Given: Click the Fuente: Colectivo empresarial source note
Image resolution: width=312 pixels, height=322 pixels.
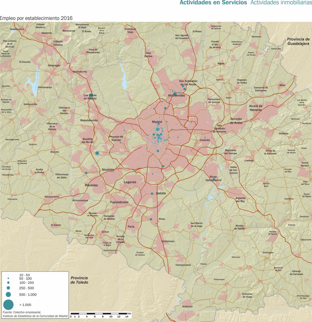Looking at the screenshot, I should [x=22, y=312].
